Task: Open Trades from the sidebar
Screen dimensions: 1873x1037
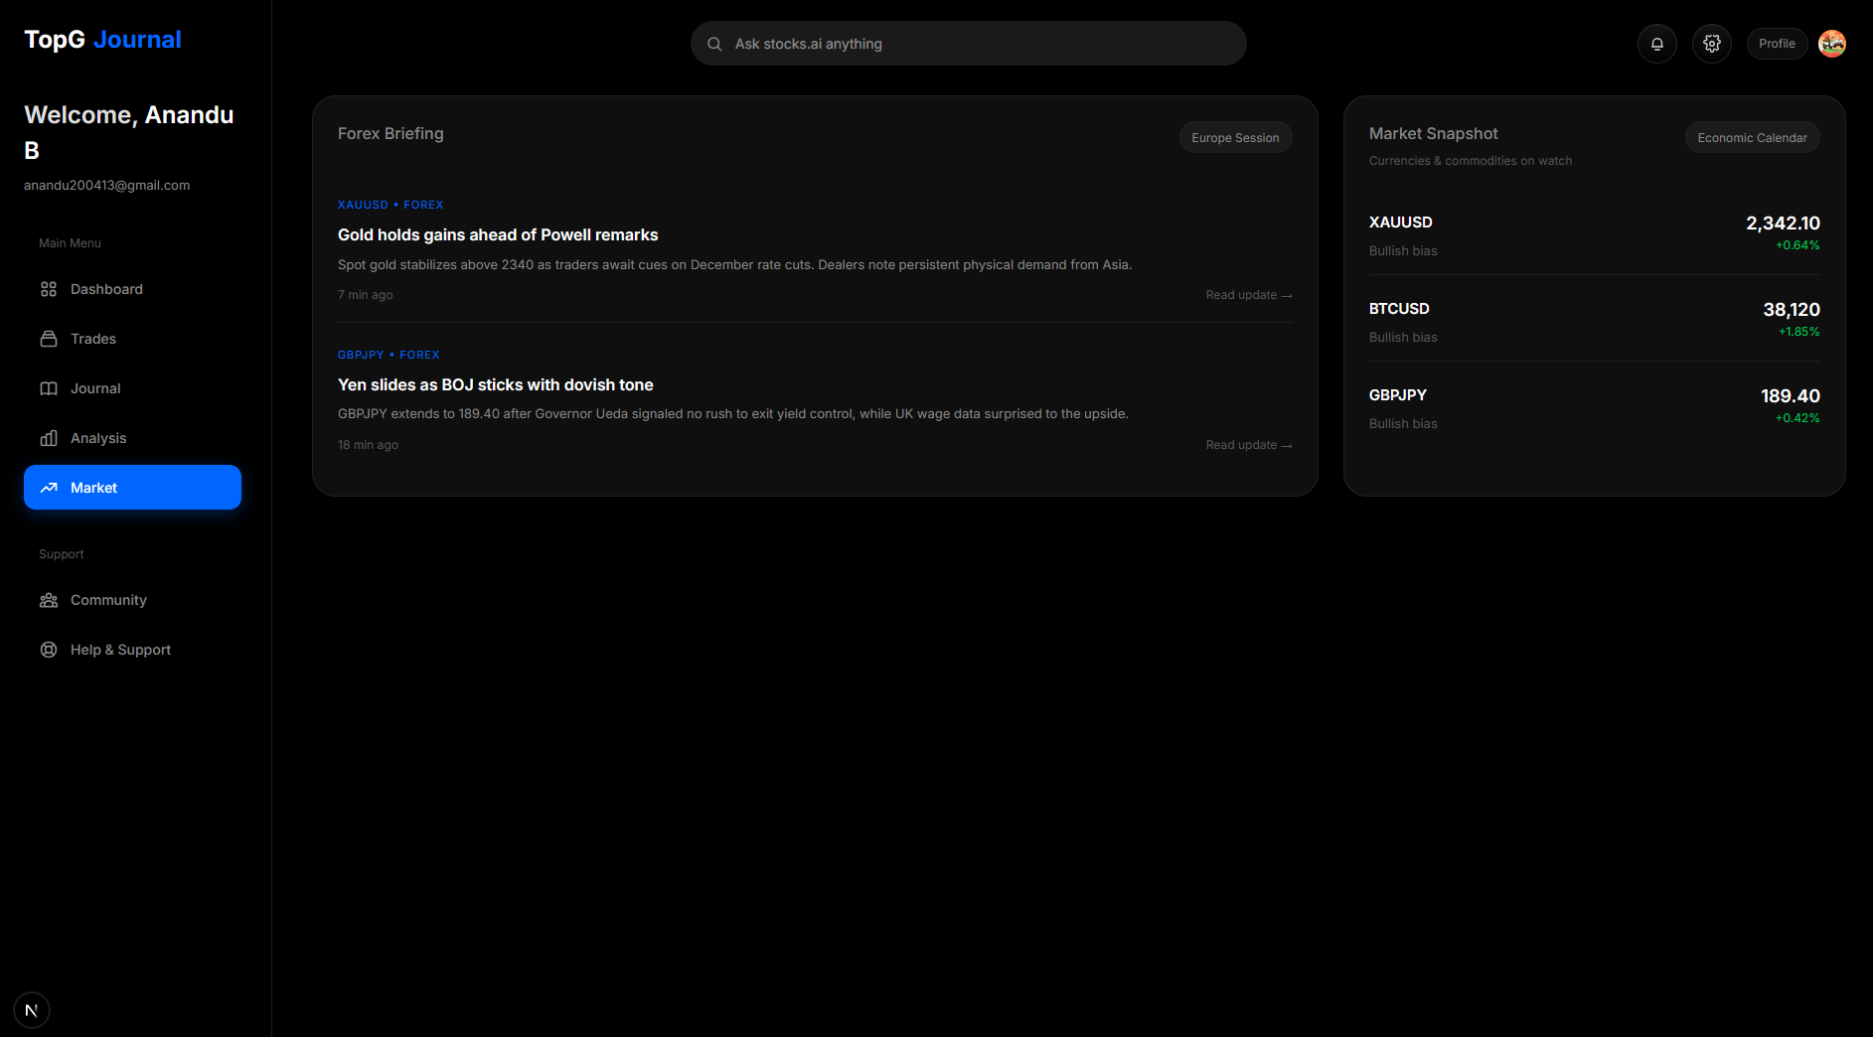Action: (x=93, y=339)
